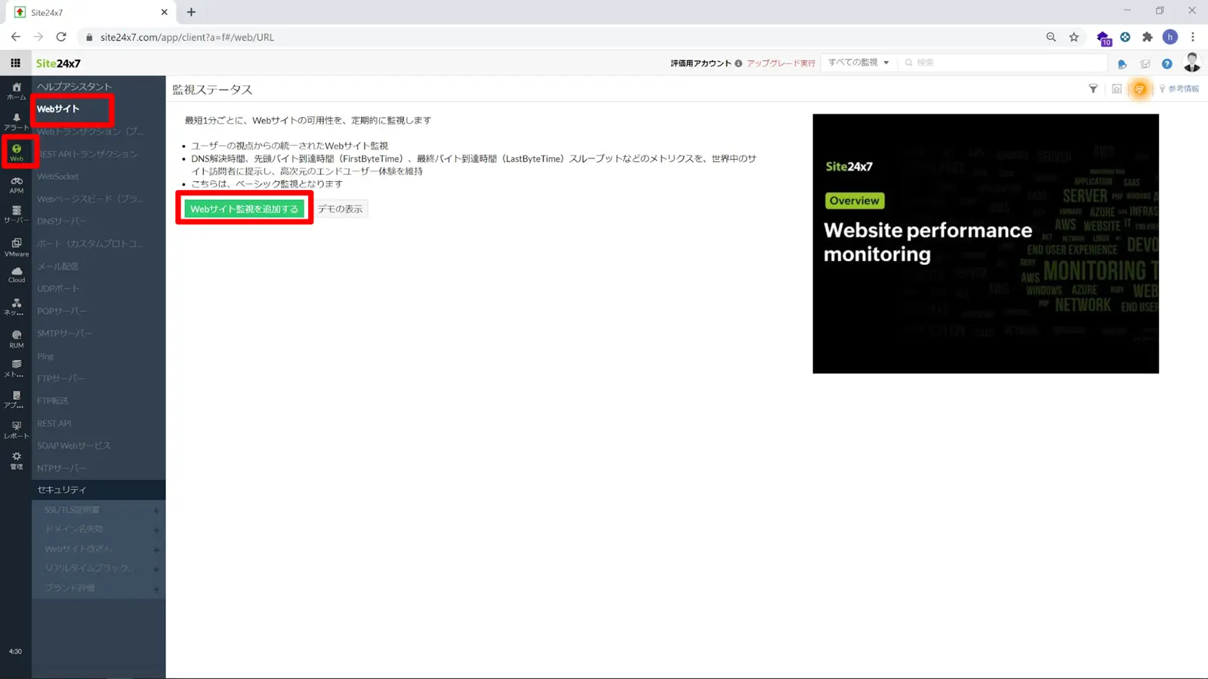The height and width of the screenshot is (679, 1208).
Task: Click the notification bell icon in header
Action: point(1122,64)
